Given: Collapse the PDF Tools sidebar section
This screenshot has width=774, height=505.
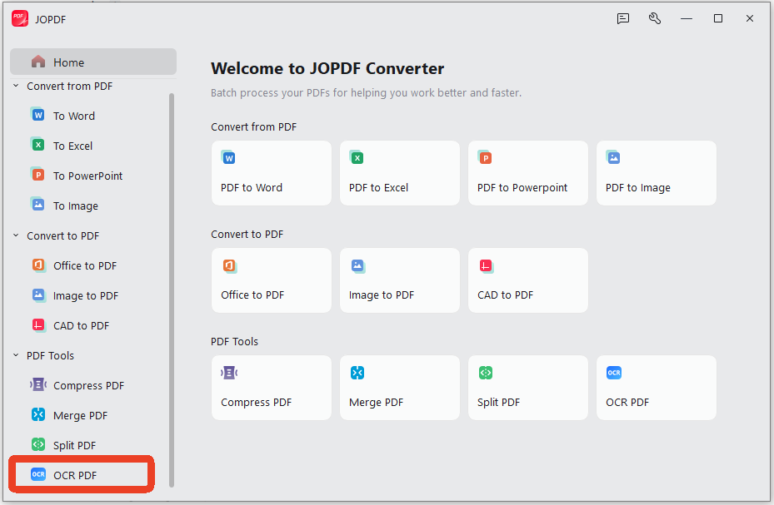Looking at the screenshot, I should coord(16,355).
